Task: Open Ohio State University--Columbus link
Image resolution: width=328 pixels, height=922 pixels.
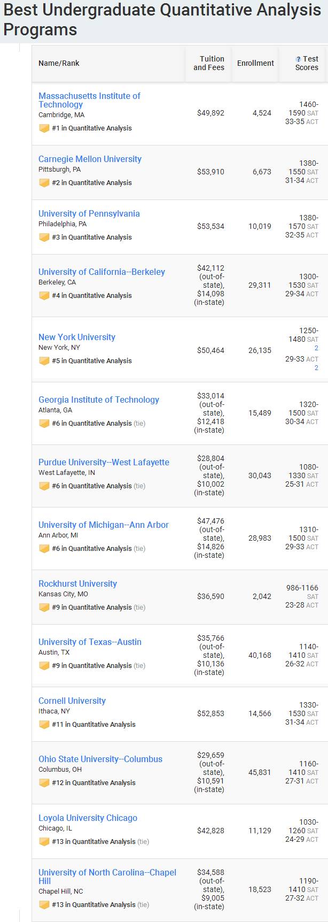Action: 100,759
